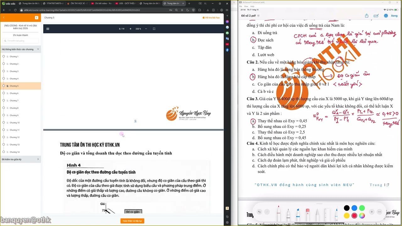The width and height of the screenshot is (402, 226).
Task: Open the File menu in AirServer
Action: pos(241,6)
